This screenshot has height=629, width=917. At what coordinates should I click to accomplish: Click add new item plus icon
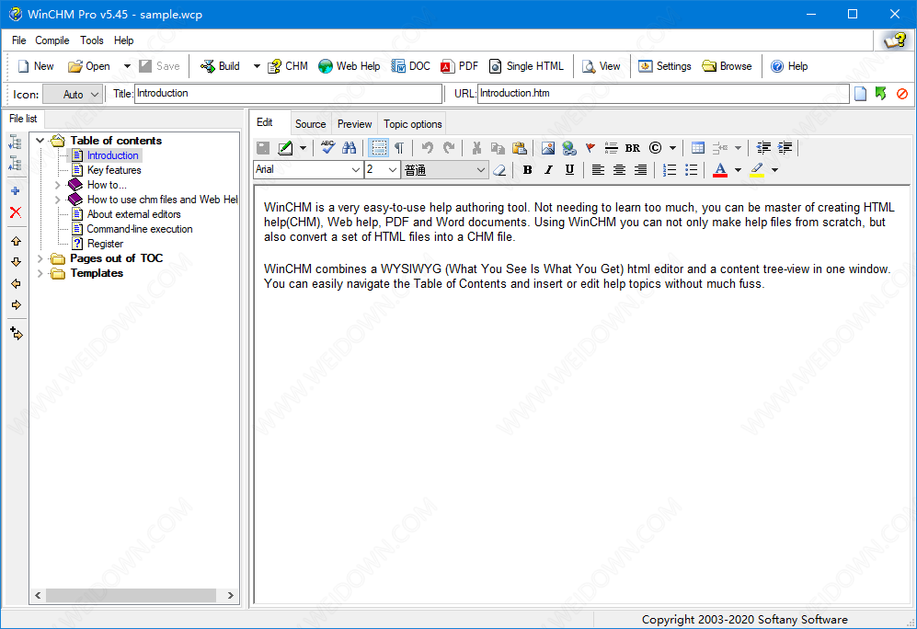(16, 191)
